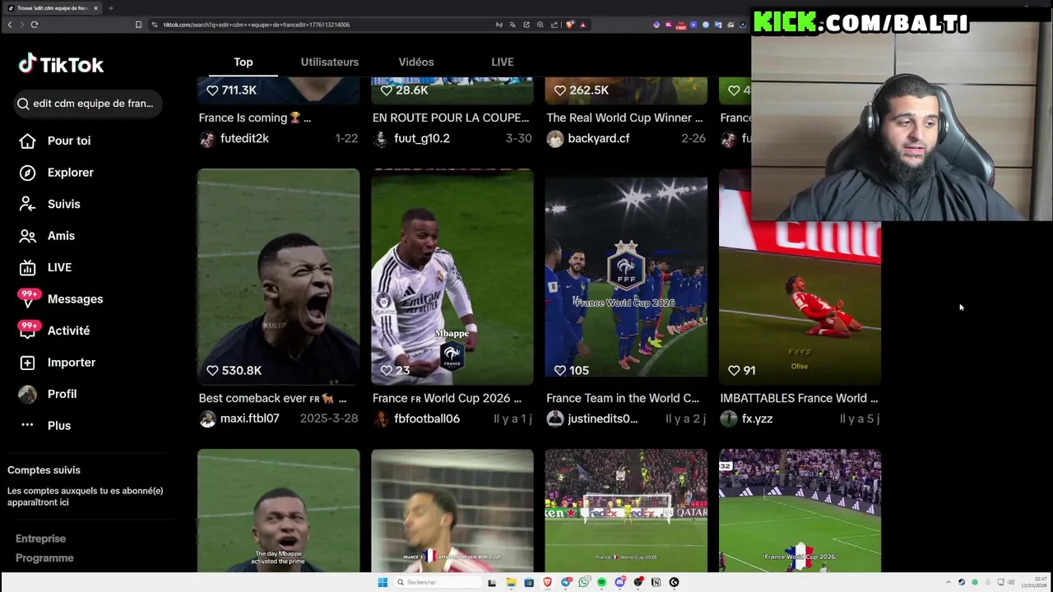Click 'France Is coming' video title
This screenshot has height=592, width=1053.
tap(255, 118)
